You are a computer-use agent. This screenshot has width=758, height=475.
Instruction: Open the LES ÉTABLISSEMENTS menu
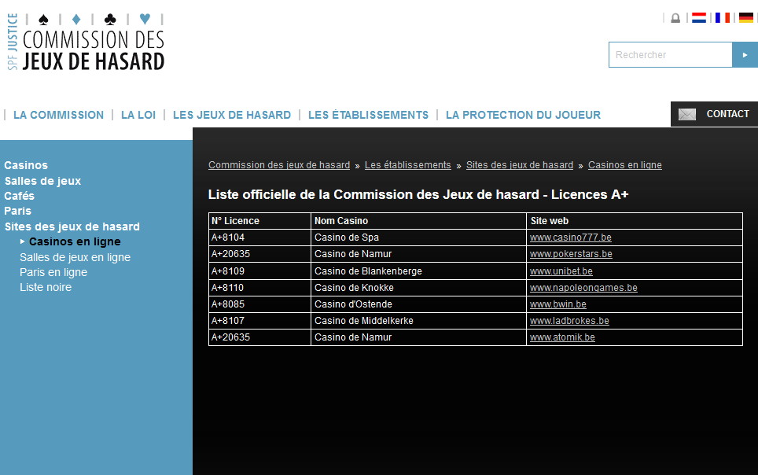(368, 114)
